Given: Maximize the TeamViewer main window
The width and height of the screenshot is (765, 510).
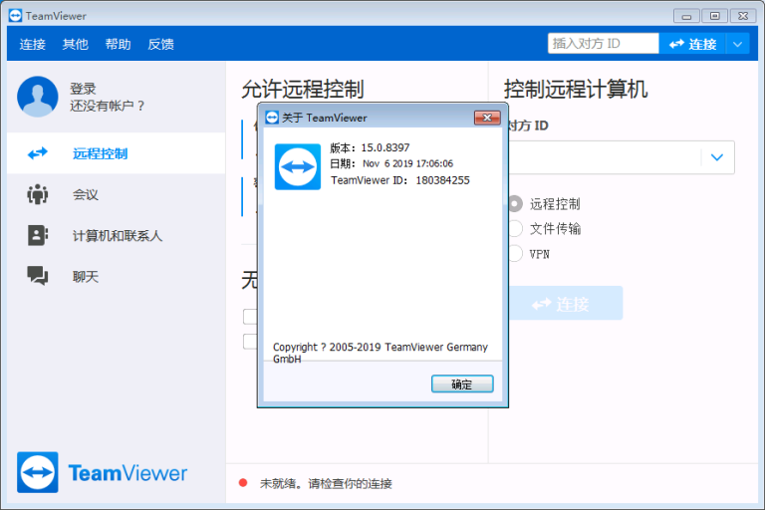Looking at the screenshot, I should (x=715, y=16).
